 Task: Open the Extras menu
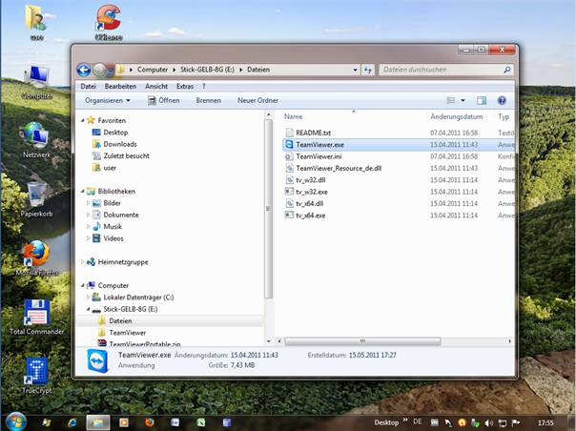[x=185, y=87]
